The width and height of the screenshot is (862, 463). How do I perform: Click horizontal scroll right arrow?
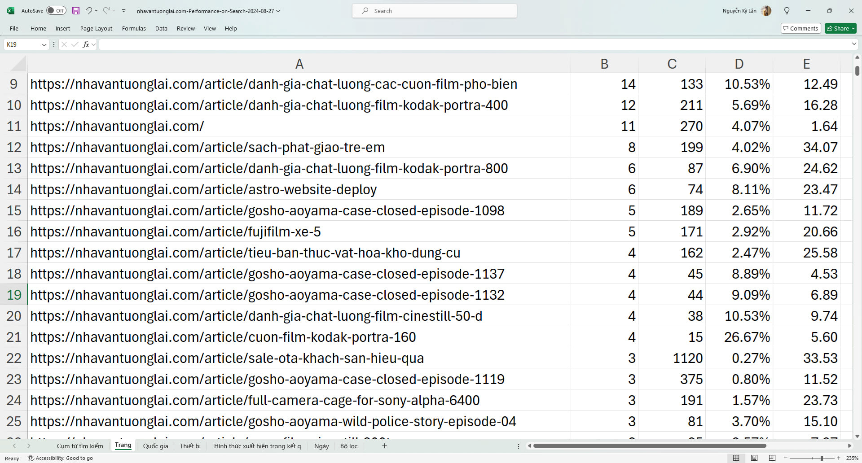click(849, 446)
